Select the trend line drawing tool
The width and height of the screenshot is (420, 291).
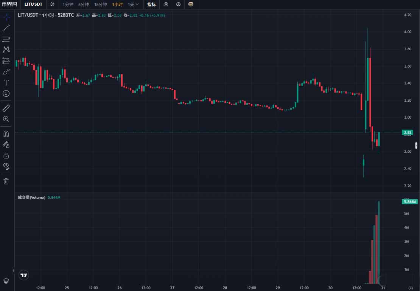click(6, 28)
